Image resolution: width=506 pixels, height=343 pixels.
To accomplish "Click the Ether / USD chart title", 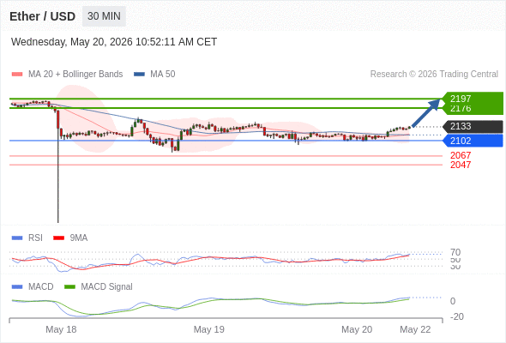I will pos(42,16).
